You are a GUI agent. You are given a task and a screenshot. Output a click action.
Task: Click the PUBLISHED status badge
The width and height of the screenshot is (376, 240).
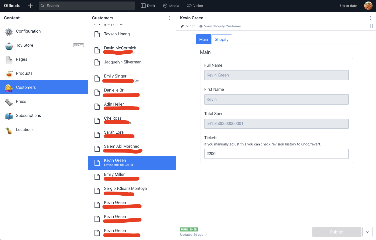tap(189, 229)
